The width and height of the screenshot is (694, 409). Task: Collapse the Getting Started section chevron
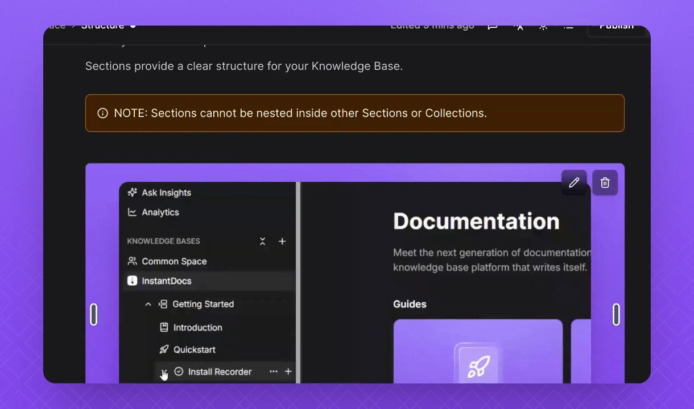(x=148, y=304)
